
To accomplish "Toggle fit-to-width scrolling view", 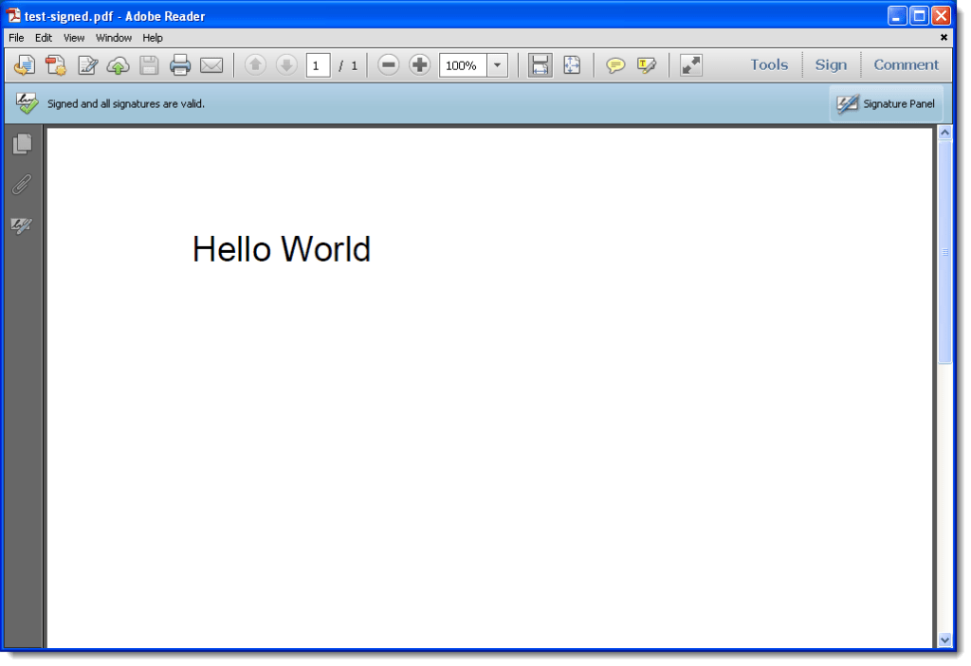I will click(x=540, y=65).
